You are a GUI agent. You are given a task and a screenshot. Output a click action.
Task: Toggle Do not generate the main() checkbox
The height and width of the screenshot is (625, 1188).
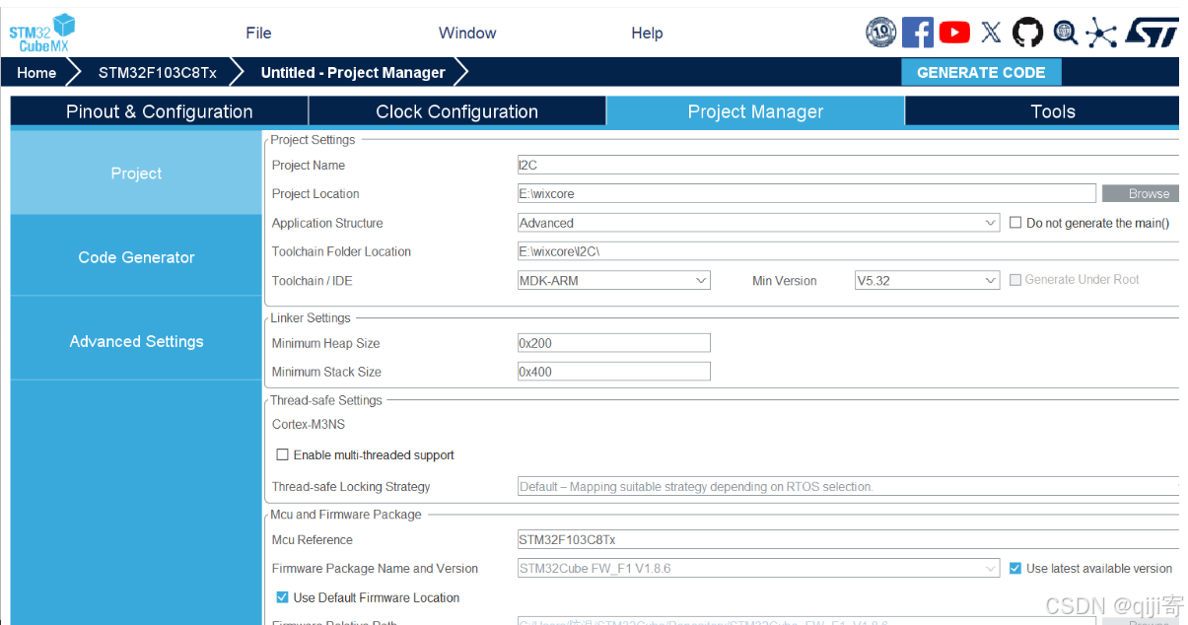(1015, 223)
